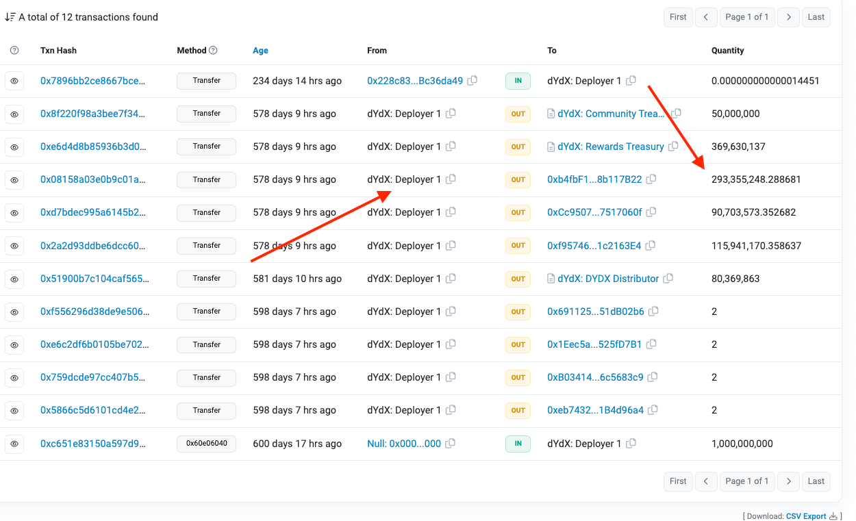Copy address 0xf95746...1c2163E4 icon
Screen dimensions: 856x521
[x=651, y=245]
